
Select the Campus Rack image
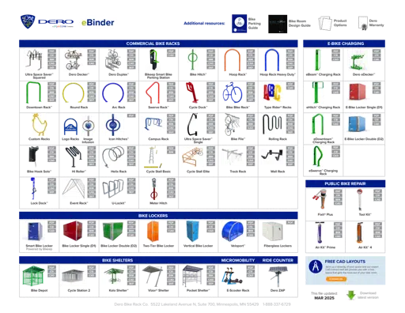153,124
